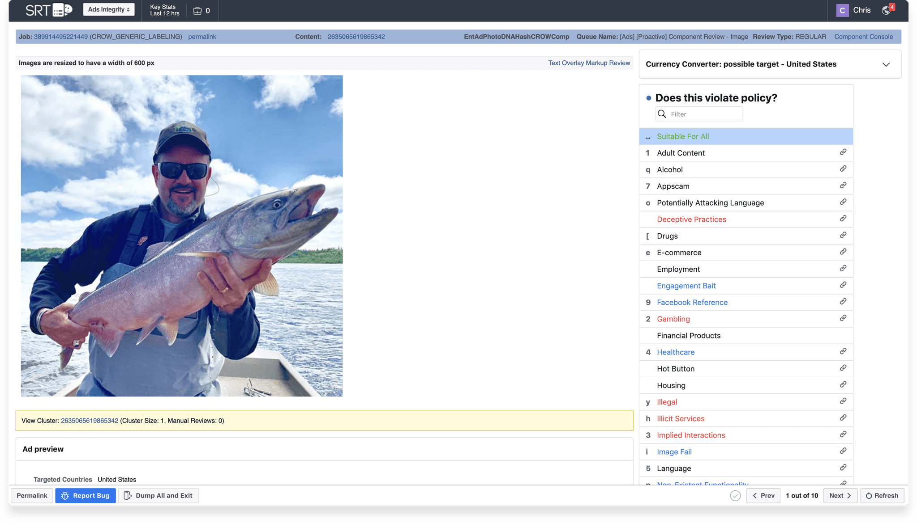Click the link icon beside Healthcare

[x=843, y=351]
